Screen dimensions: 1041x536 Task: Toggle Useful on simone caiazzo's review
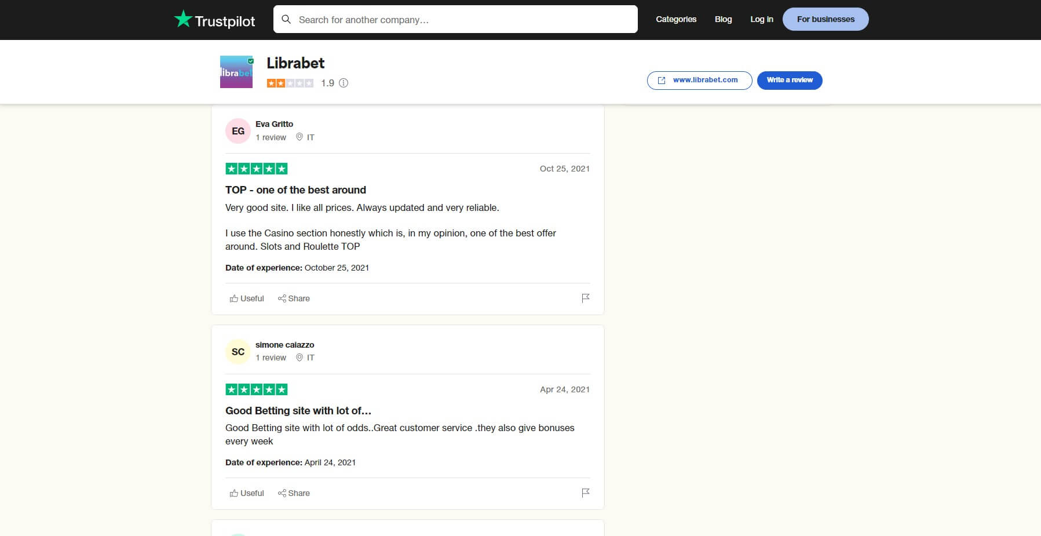coord(246,493)
